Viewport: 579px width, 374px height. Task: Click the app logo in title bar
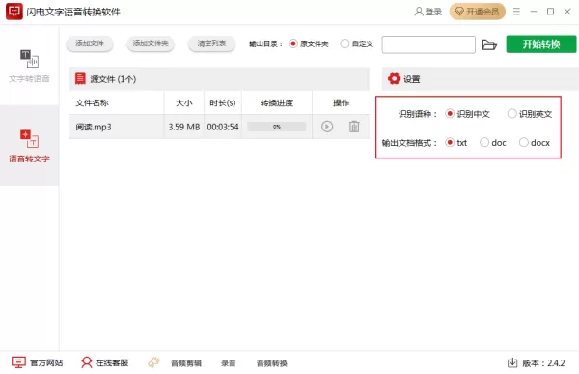pos(14,12)
